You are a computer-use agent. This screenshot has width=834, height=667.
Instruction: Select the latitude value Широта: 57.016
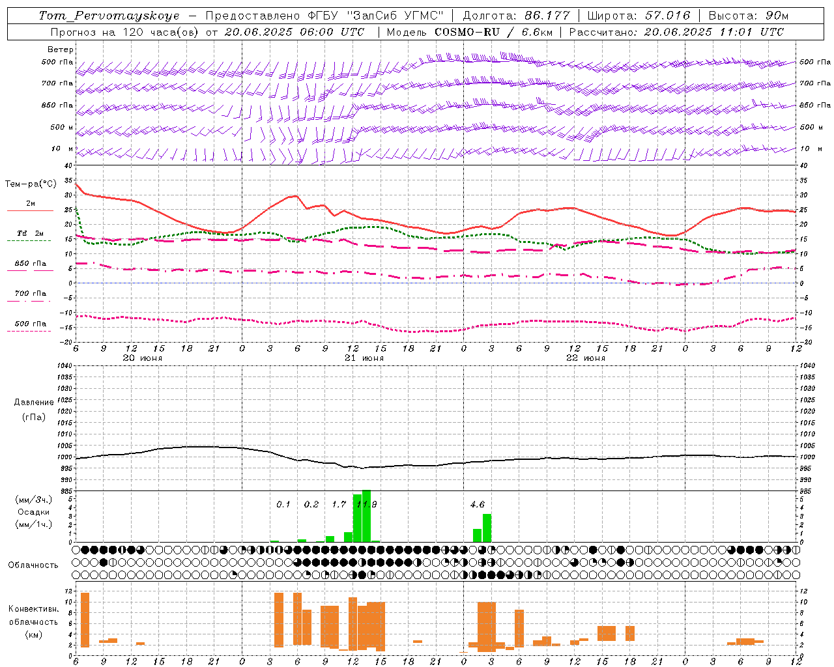(639, 16)
